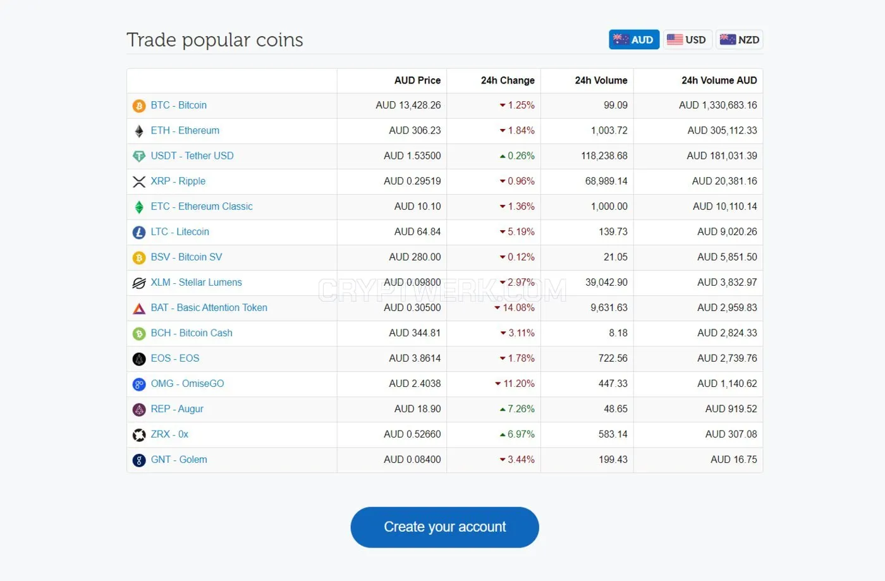The height and width of the screenshot is (581, 885).
Task: Click the Augur purple icon
Action: (139, 410)
